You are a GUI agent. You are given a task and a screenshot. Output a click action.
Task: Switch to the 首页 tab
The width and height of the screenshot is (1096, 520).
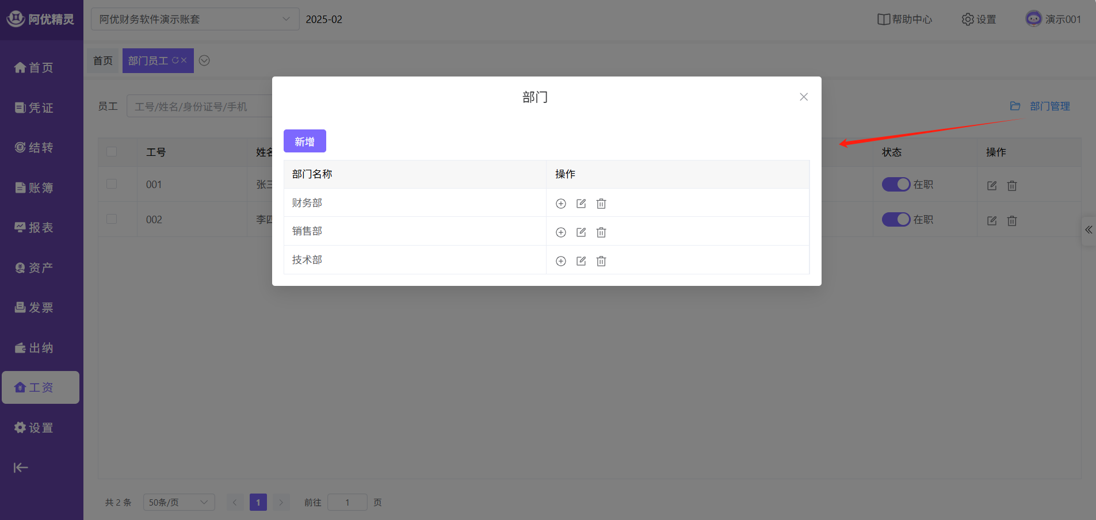[103, 61]
